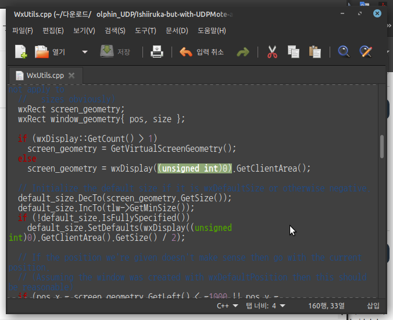Place cursor on wxRect screen_geometry; line

pyautogui.click(x=71, y=109)
